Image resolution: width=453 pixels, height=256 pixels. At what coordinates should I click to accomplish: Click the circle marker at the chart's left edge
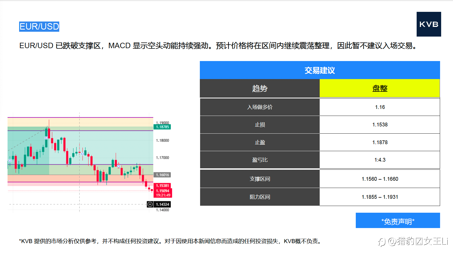pyautogui.click(x=10, y=161)
